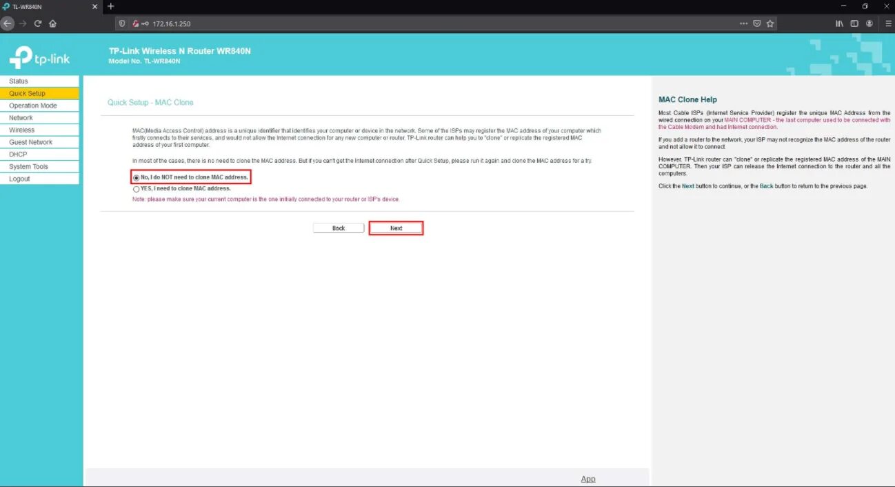Open the page actions three-dot menu

[743, 23]
